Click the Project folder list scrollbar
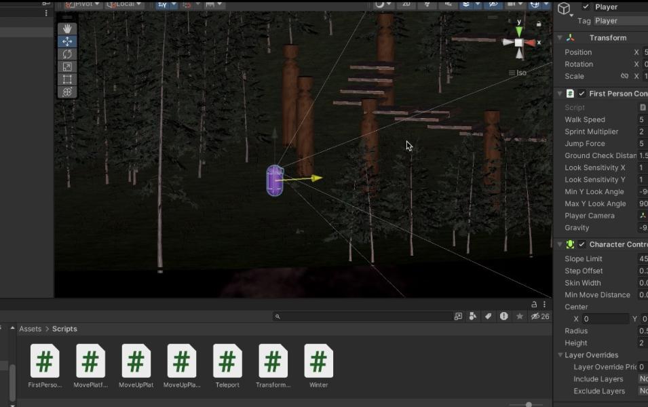 [12, 383]
